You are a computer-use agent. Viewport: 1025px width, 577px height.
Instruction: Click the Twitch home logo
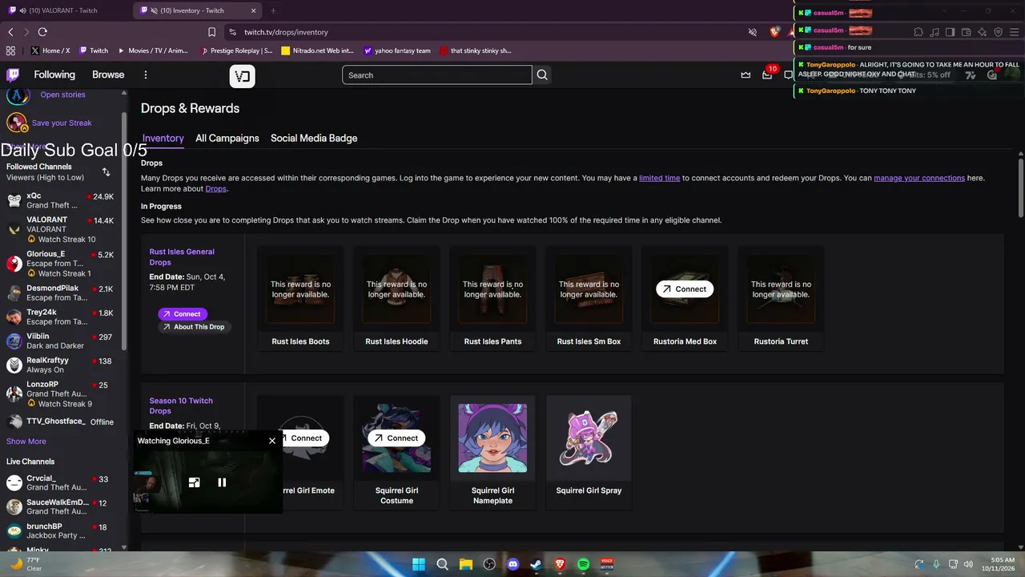click(13, 75)
